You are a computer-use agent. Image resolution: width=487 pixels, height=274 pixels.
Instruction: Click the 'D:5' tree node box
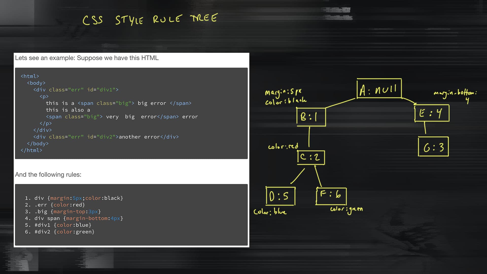pos(281,196)
